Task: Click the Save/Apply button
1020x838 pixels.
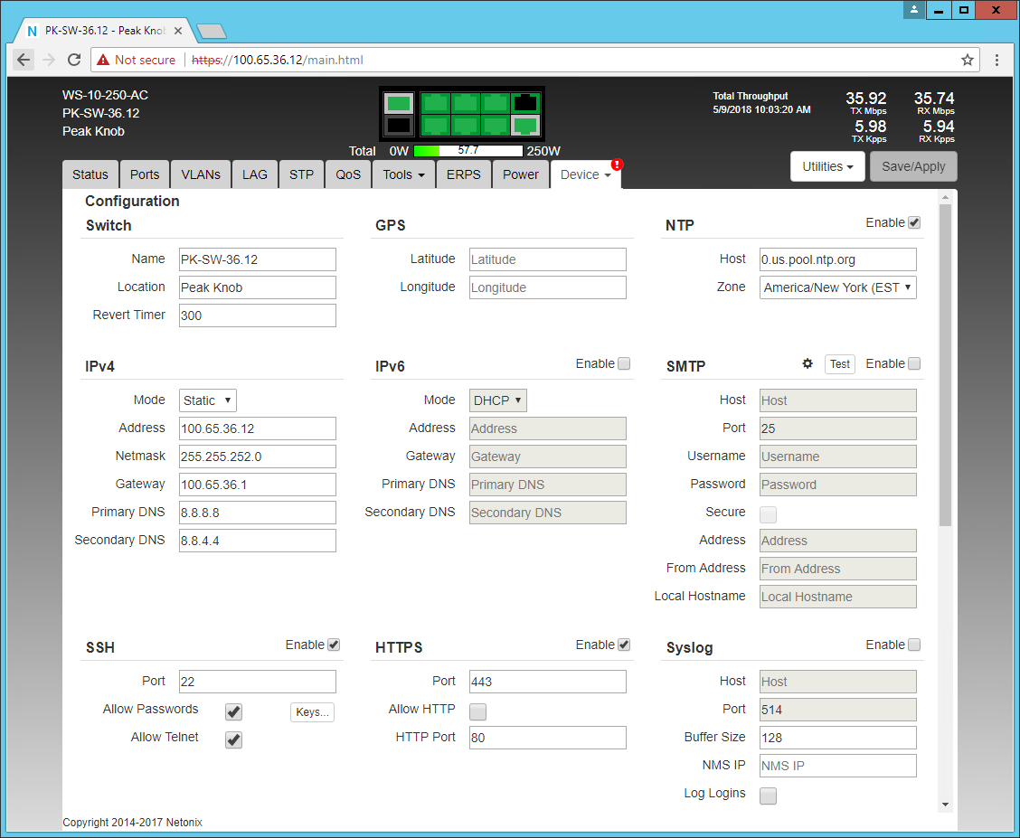Action: pyautogui.click(x=912, y=166)
